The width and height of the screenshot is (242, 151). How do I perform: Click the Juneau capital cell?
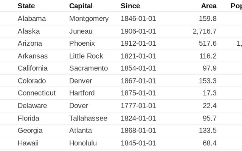81,31
